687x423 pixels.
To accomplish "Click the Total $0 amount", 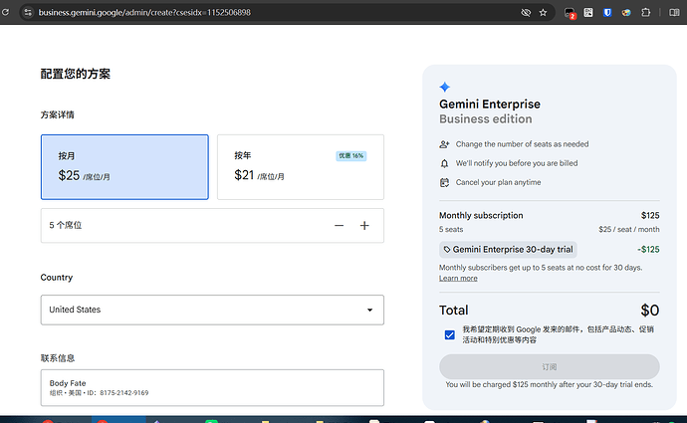I will 650,311.
